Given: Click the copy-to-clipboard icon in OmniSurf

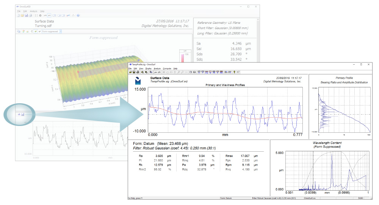Looking at the screenshot, I should 151,72.
